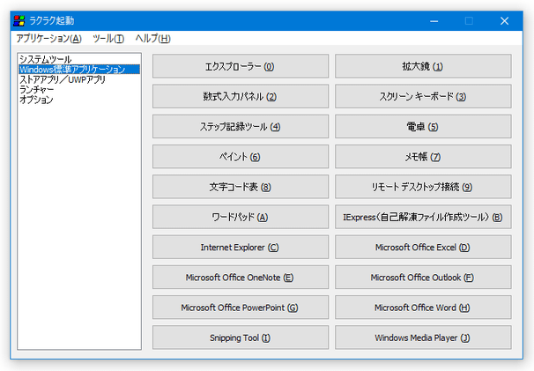Launch Internet Explorer (C)
The width and height of the screenshot is (534, 371).
pos(241,247)
